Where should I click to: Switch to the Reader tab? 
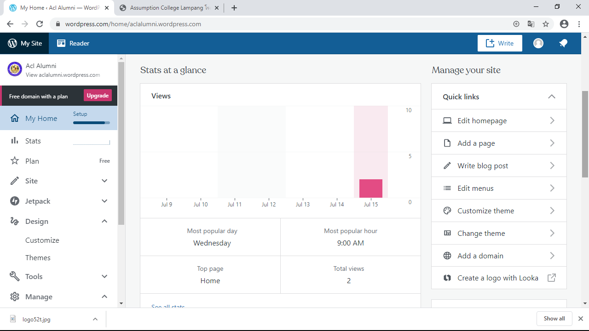pos(73,43)
